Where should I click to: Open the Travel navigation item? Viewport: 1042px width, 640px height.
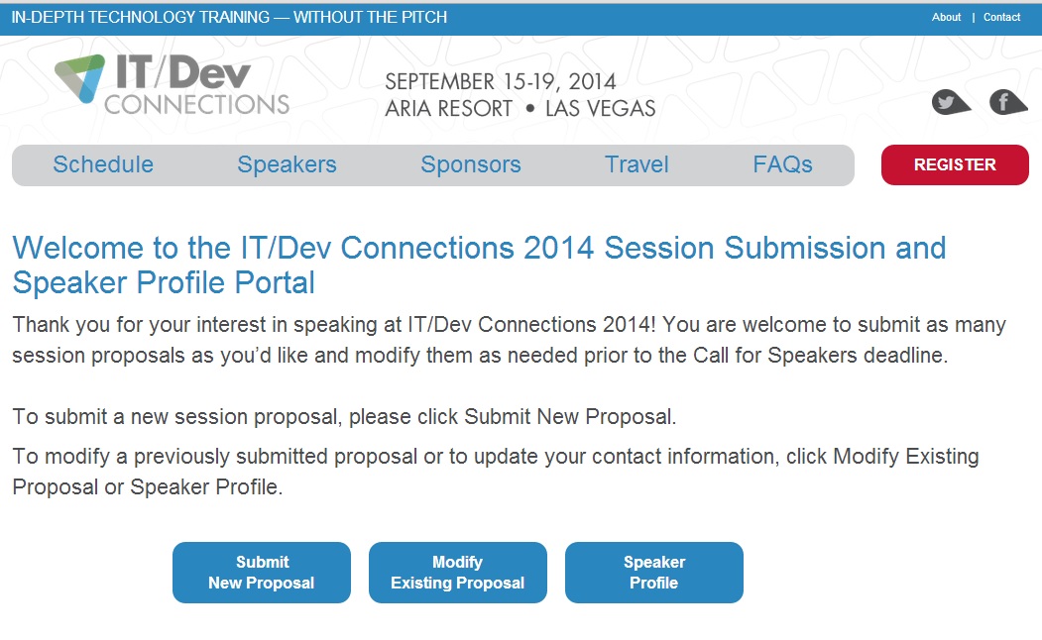tap(637, 165)
